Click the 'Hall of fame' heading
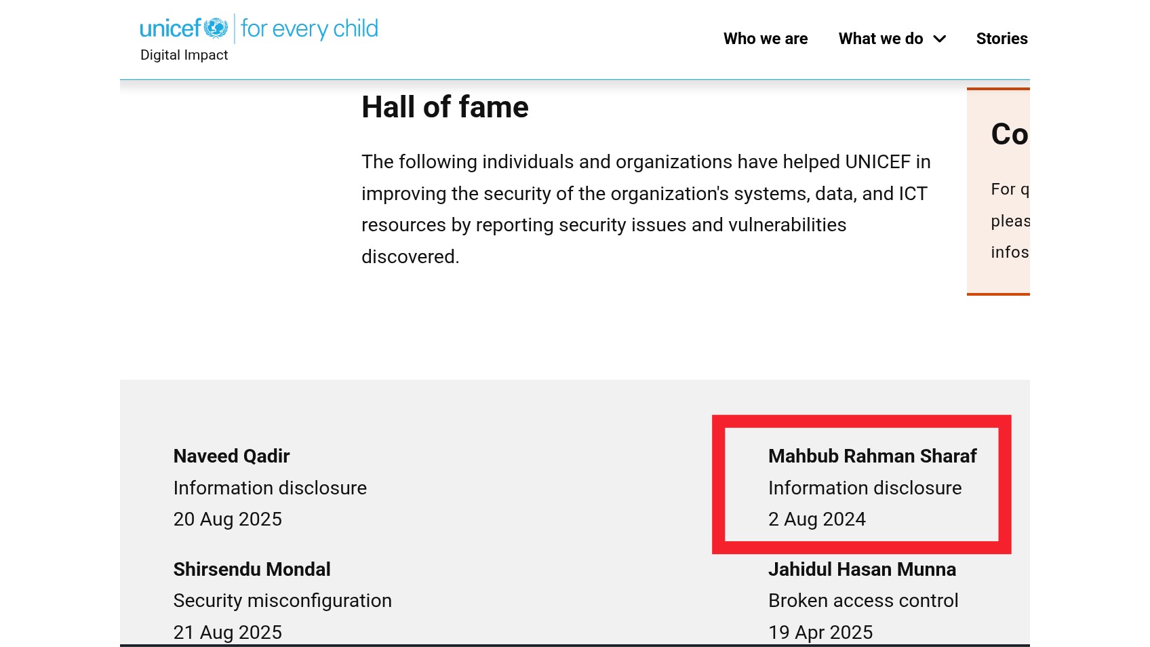 [x=445, y=106]
